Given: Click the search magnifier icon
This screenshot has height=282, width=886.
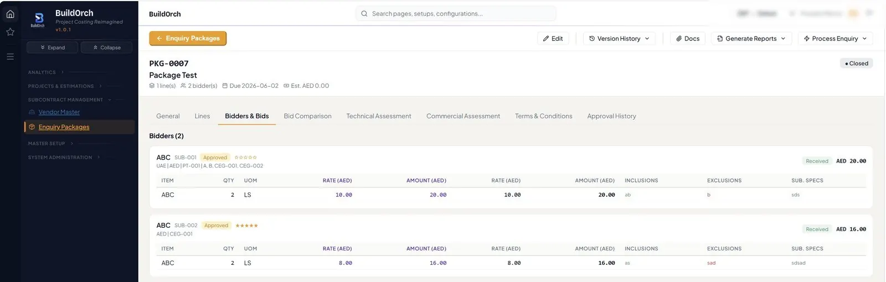Looking at the screenshot, I should (x=364, y=14).
